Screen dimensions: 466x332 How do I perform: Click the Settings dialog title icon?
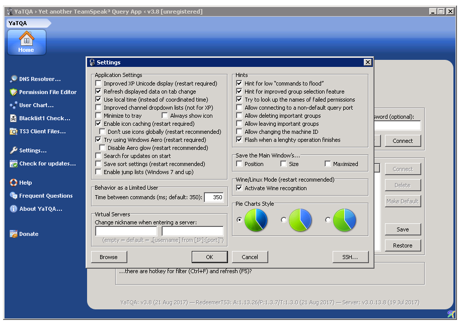[x=92, y=62]
